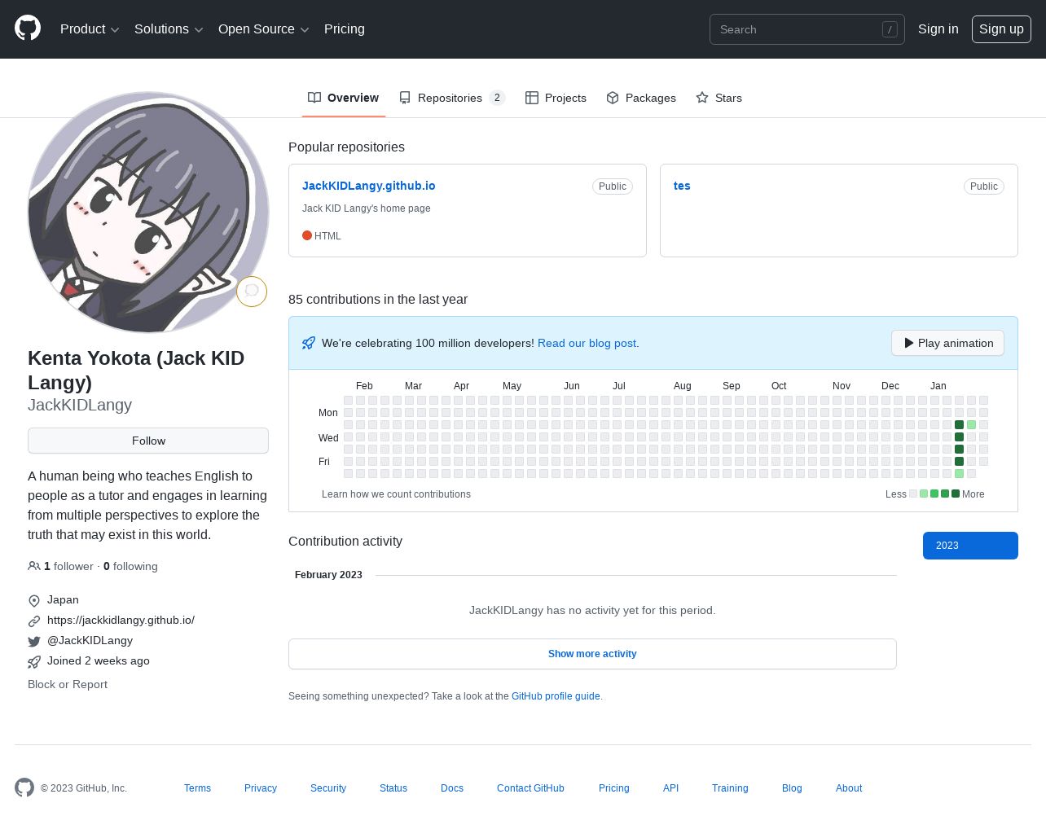Image resolution: width=1046 pixels, height=838 pixels.
Task: Switch to the Repositories tab
Action: [452, 98]
